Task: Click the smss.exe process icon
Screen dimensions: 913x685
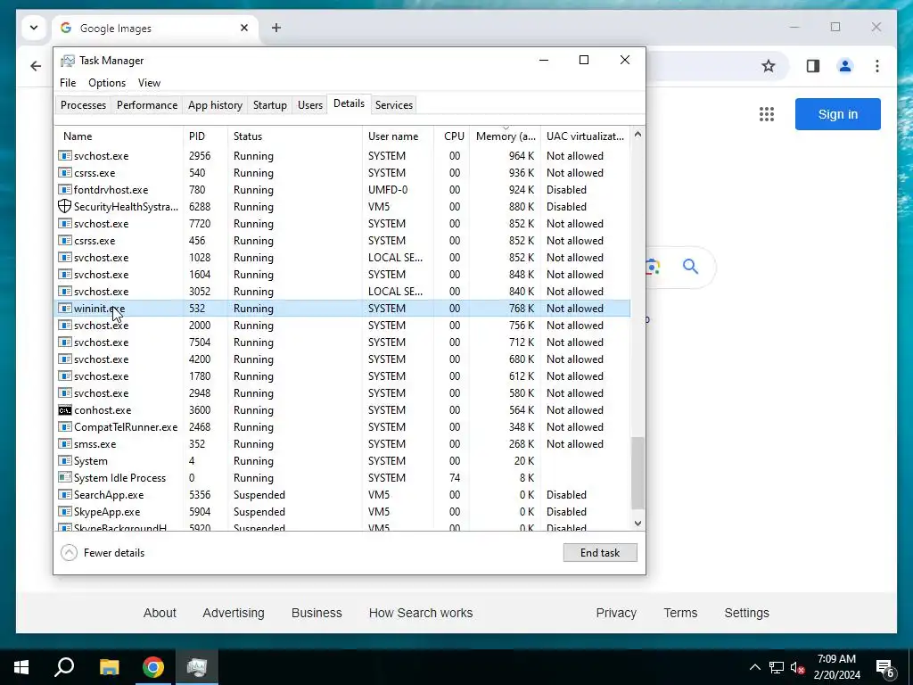Action: tap(64, 444)
